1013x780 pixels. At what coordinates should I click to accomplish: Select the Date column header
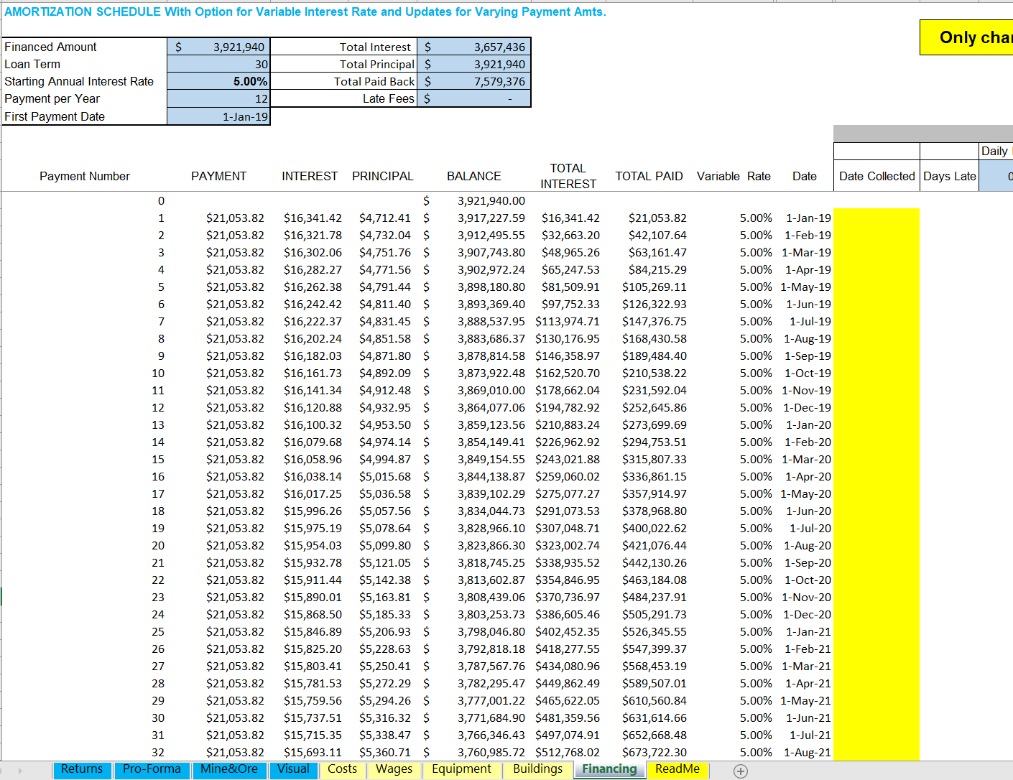click(804, 176)
